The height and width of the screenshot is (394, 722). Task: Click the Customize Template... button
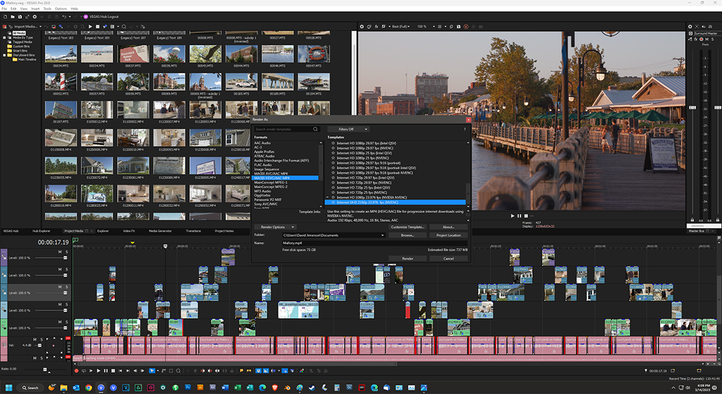[407, 227]
